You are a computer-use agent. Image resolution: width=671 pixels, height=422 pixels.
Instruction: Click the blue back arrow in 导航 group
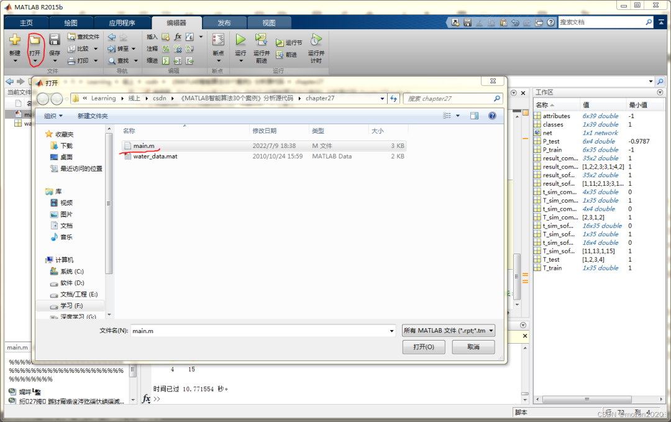pos(112,37)
